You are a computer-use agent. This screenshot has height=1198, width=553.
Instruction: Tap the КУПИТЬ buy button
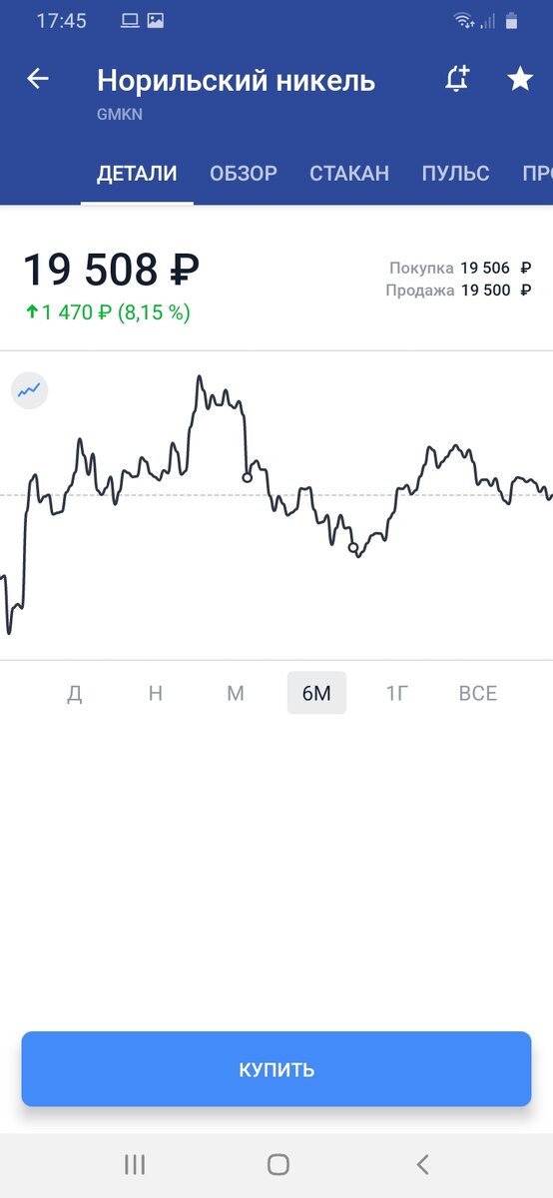click(276, 1069)
